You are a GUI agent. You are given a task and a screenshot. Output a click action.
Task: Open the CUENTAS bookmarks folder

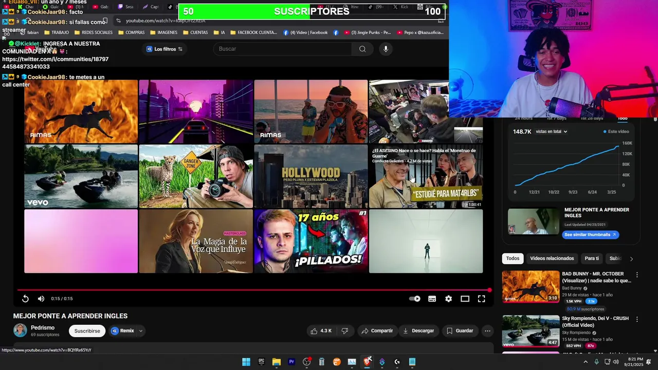pos(195,32)
